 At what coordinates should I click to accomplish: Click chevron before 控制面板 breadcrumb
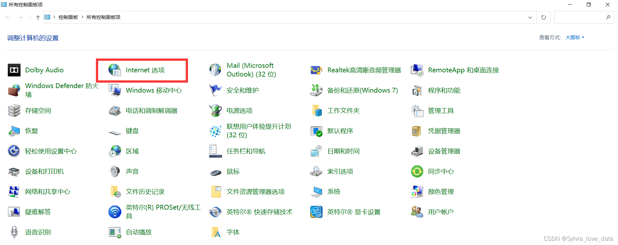(x=54, y=17)
